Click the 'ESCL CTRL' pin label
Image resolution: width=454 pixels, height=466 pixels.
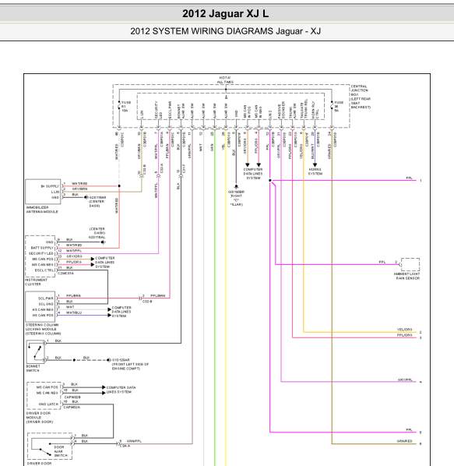click(44, 270)
